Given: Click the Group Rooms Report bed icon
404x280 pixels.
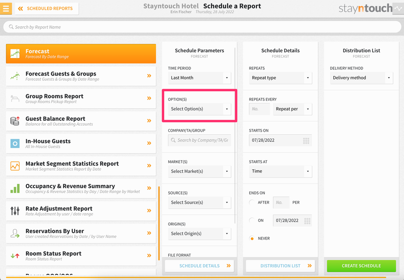Looking at the screenshot, I should click(15, 98).
